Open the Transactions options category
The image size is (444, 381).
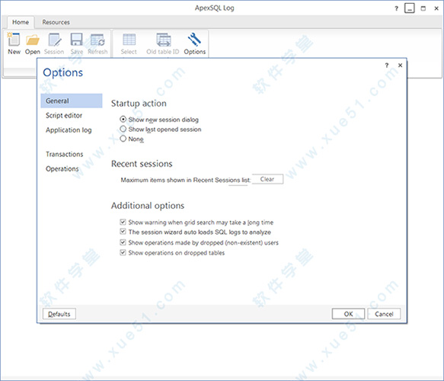tap(65, 155)
